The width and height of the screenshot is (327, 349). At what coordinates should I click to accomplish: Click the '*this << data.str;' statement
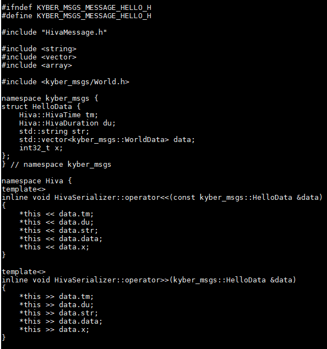click(x=58, y=230)
